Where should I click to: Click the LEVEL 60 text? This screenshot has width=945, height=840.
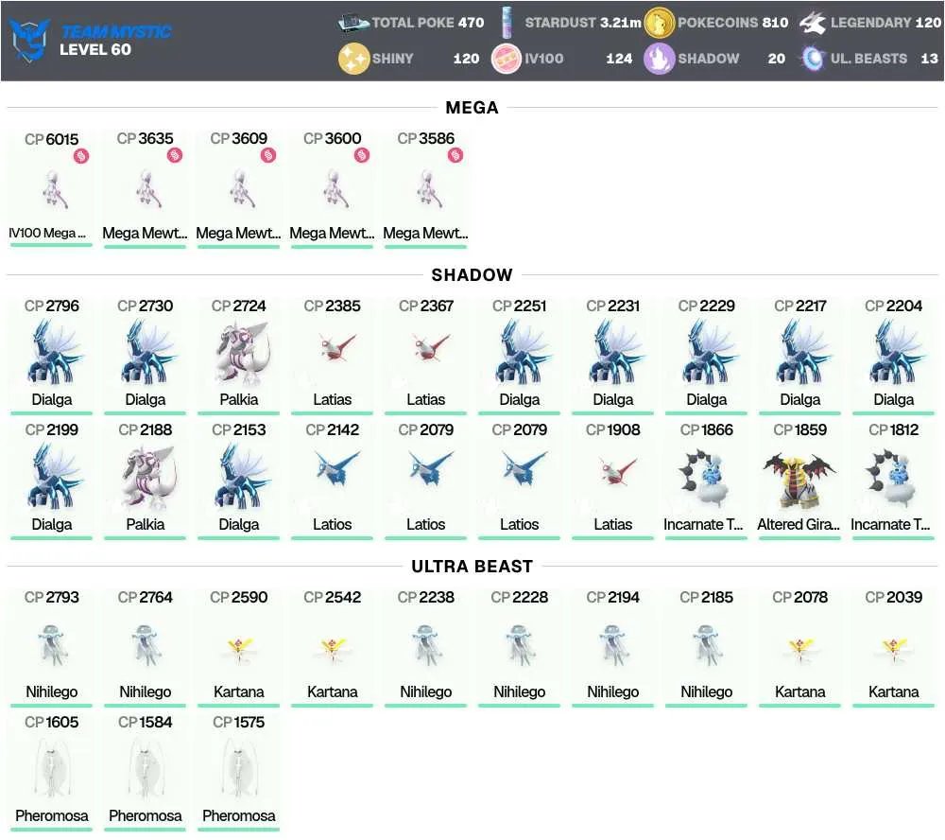click(95, 50)
